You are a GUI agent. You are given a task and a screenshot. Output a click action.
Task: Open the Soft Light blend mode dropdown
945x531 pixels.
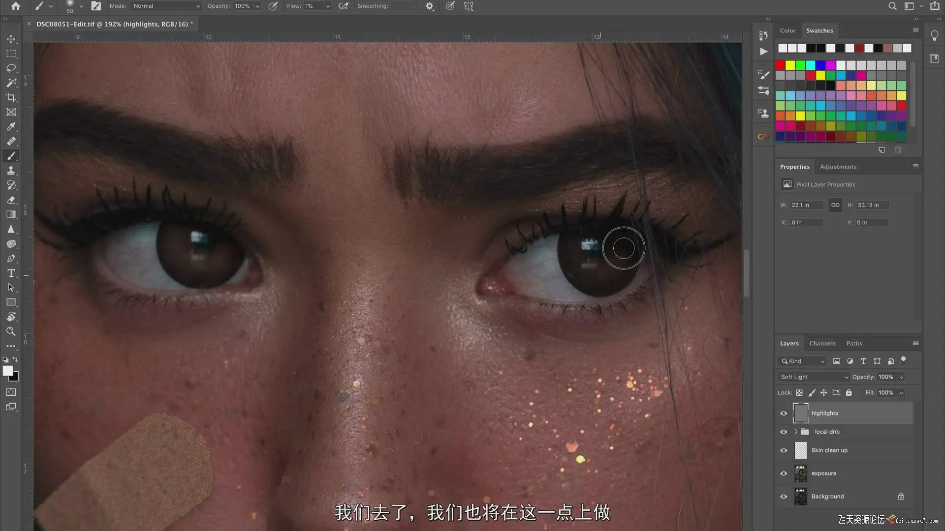[x=814, y=377]
